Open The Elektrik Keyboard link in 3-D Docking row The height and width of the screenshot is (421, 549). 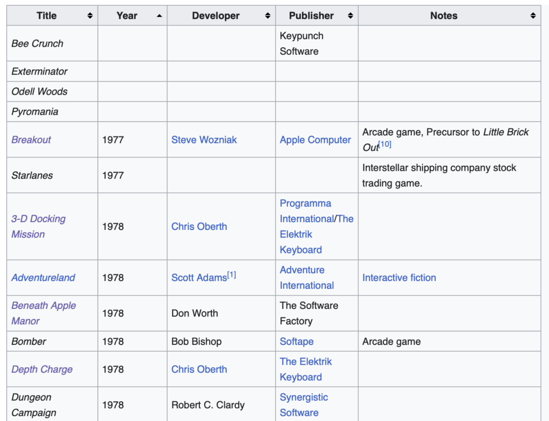(317, 234)
